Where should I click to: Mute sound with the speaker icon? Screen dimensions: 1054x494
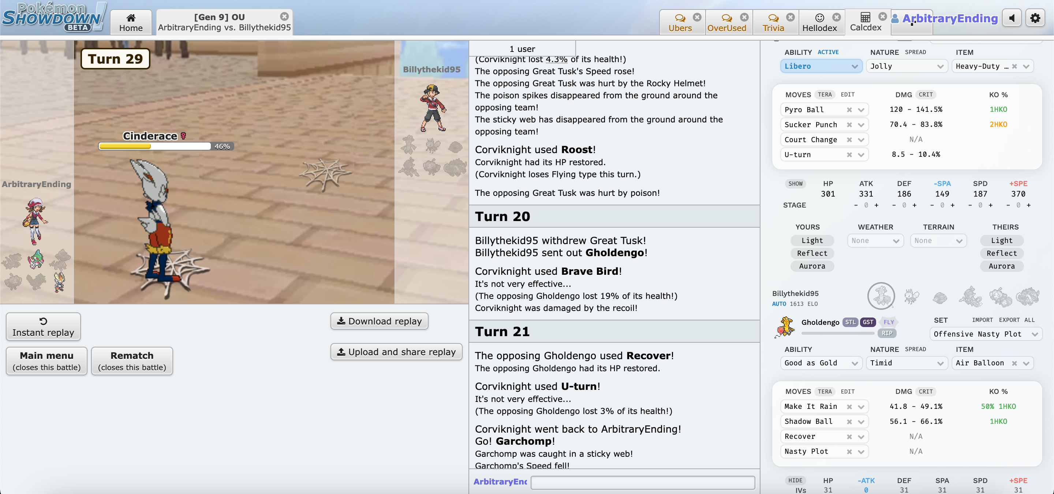[x=1012, y=18]
